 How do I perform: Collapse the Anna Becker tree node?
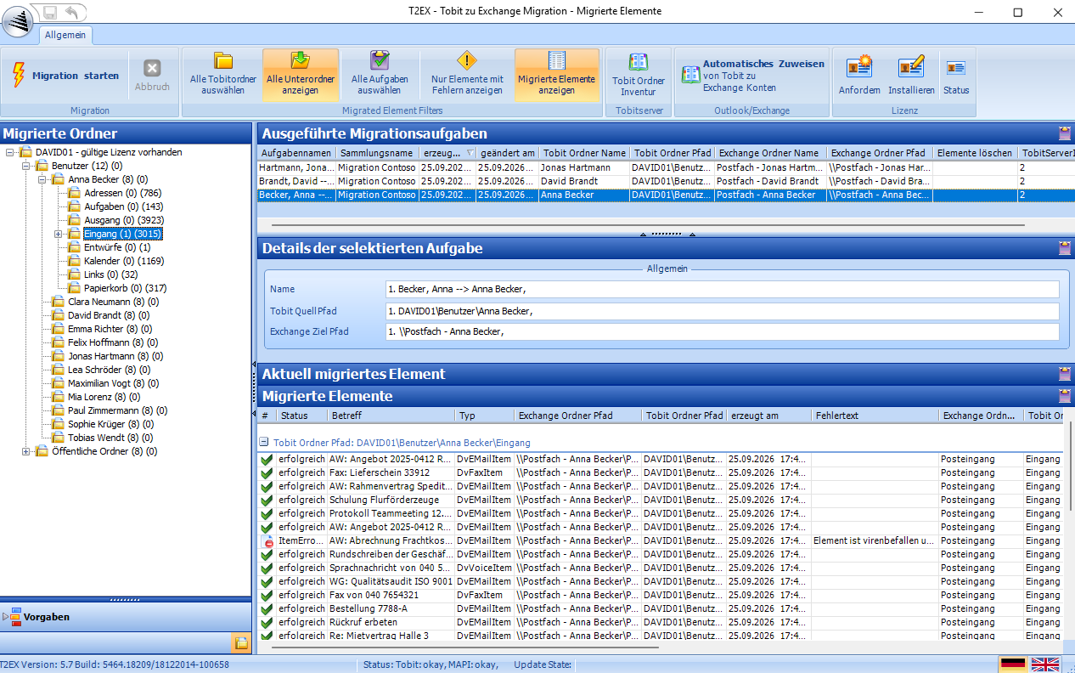[x=42, y=179]
